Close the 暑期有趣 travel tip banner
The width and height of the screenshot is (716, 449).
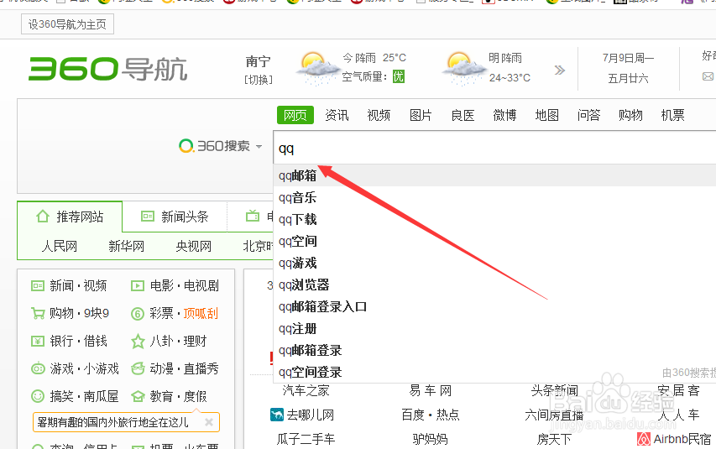coord(209,422)
